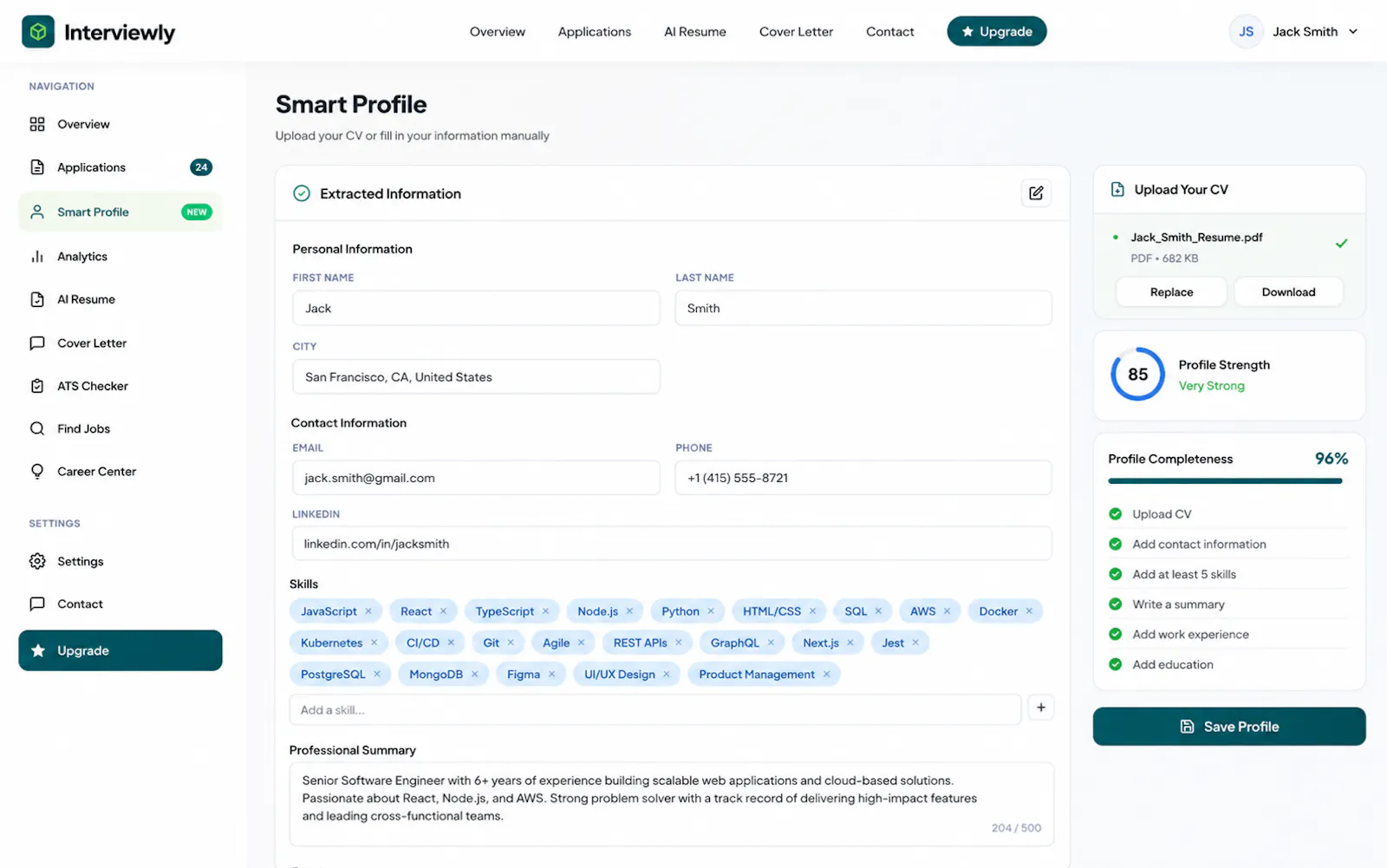Image resolution: width=1387 pixels, height=868 pixels.
Task: Click the NEW badge on Smart Profile
Action: [x=197, y=212]
